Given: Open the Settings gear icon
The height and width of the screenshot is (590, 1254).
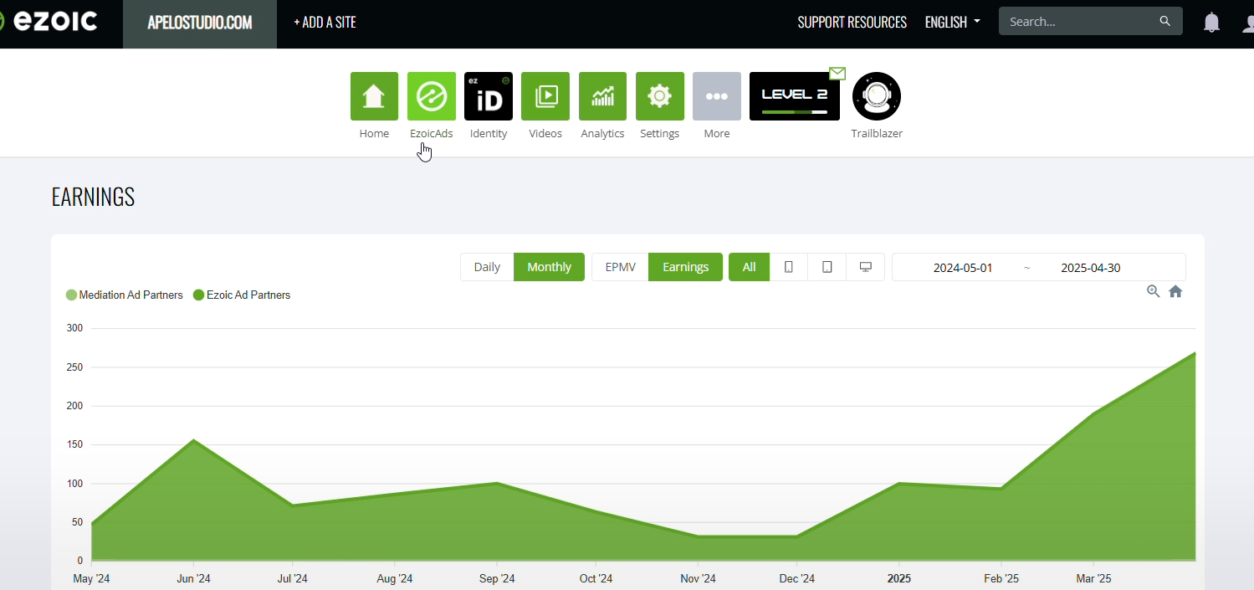Looking at the screenshot, I should tap(660, 96).
